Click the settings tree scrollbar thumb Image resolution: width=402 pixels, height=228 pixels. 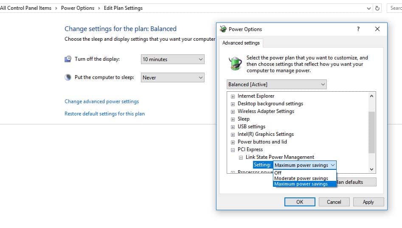[372, 132]
